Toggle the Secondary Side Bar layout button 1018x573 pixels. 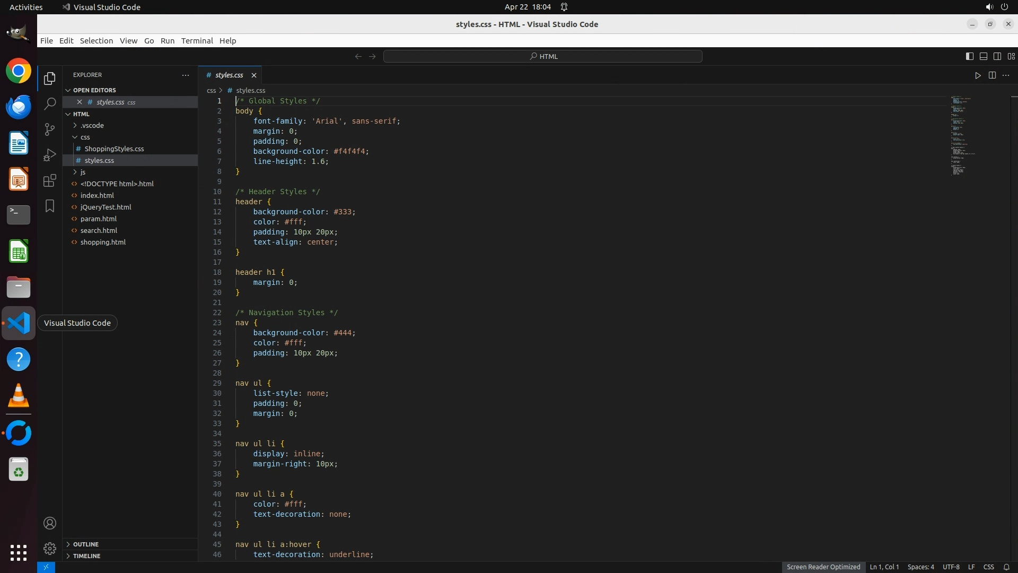click(x=997, y=56)
